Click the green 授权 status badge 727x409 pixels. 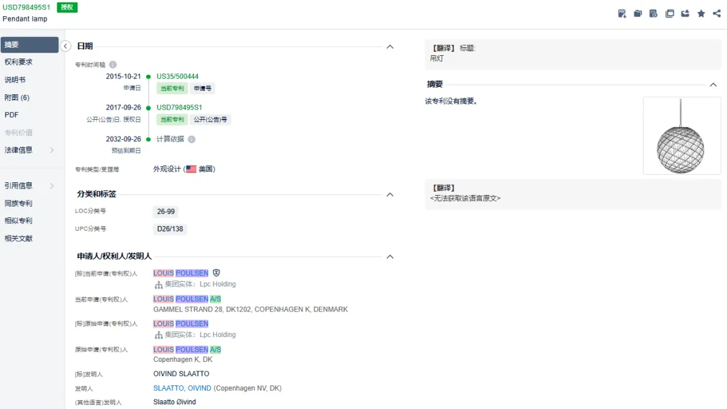coord(67,7)
